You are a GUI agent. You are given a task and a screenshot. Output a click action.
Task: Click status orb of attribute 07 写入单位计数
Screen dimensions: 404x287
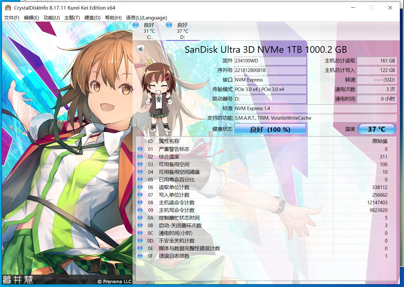coord(140,195)
